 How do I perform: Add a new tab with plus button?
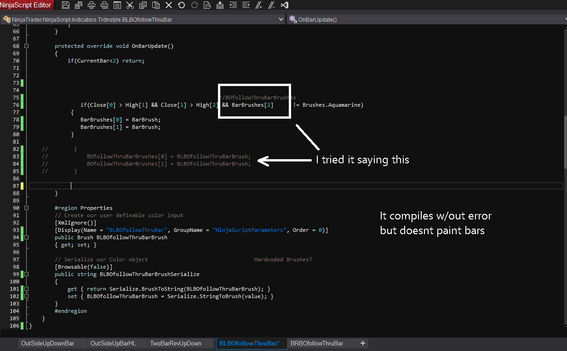pos(362,343)
